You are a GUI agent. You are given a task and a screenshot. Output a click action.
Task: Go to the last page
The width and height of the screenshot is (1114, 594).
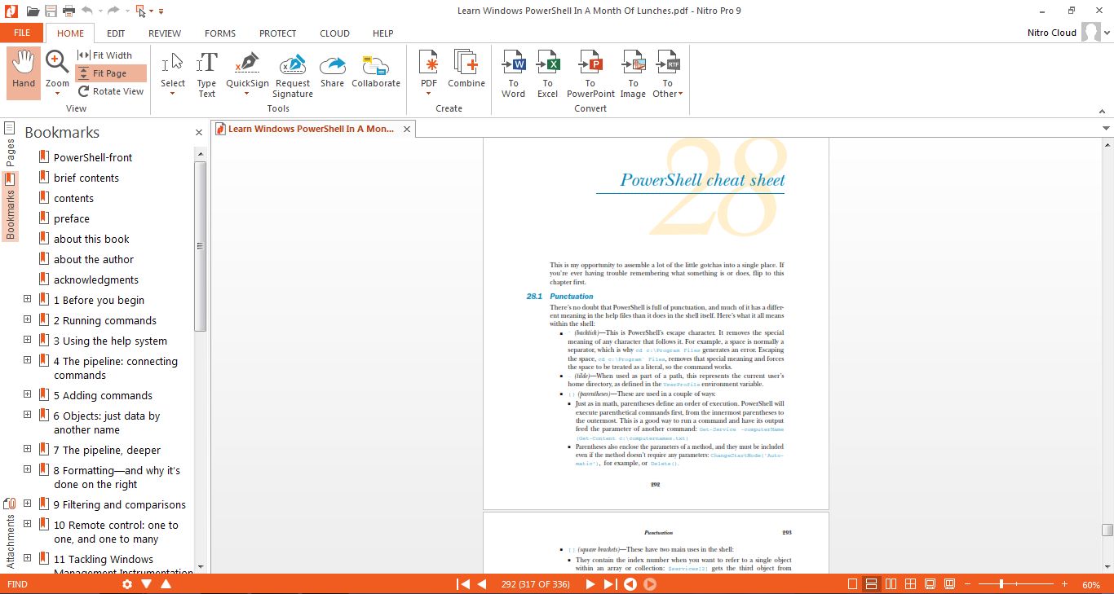[609, 584]
